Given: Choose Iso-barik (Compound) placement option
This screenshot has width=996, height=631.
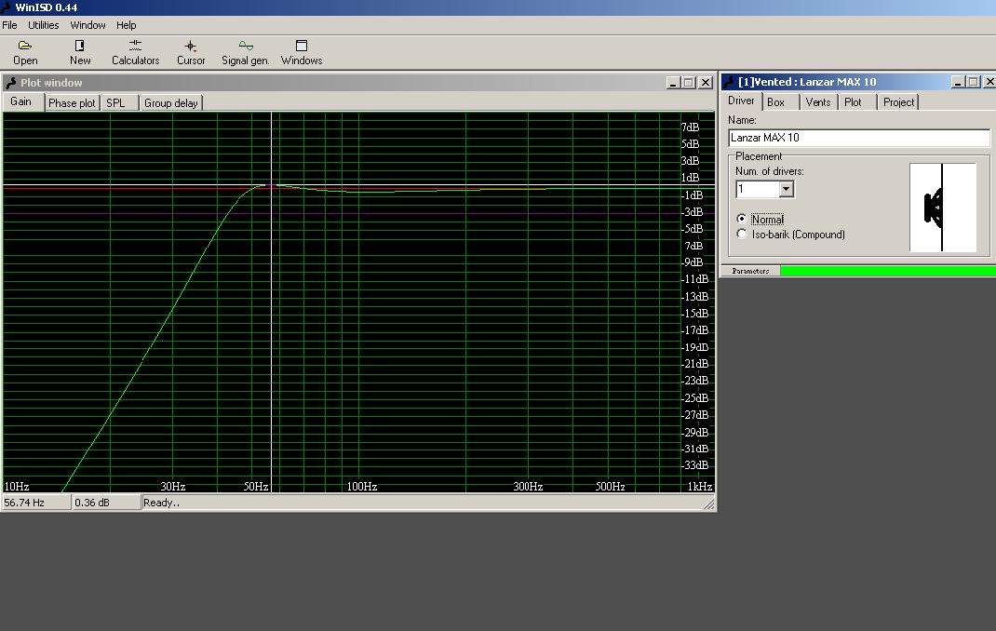Looking at the screenshot, I should tap(742, 235).
